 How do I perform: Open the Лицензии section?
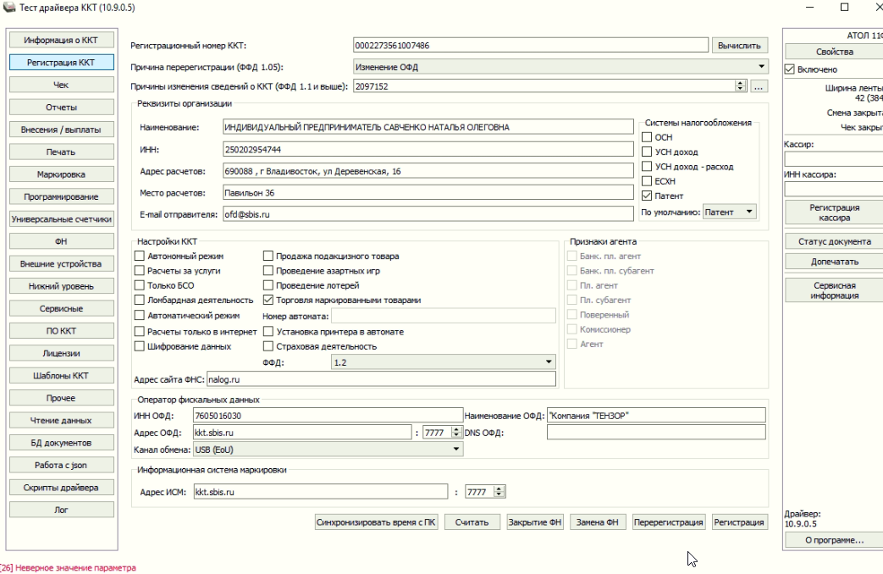(61, 353)
